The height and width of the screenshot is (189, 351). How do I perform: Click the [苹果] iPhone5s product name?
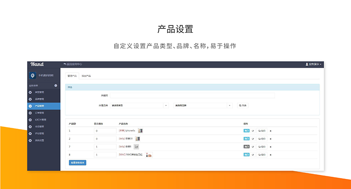[x=127, y=131]
